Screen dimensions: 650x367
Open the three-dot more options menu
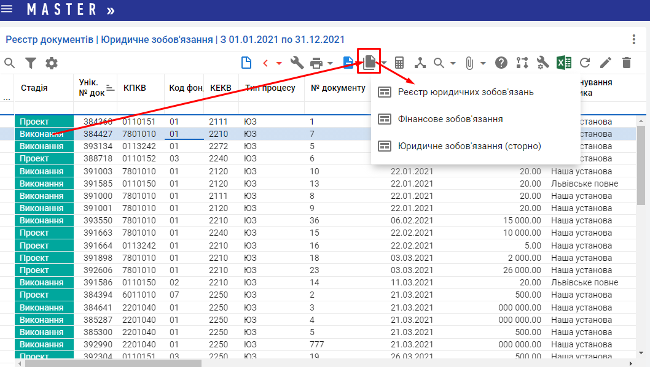(x=634, y=39)
